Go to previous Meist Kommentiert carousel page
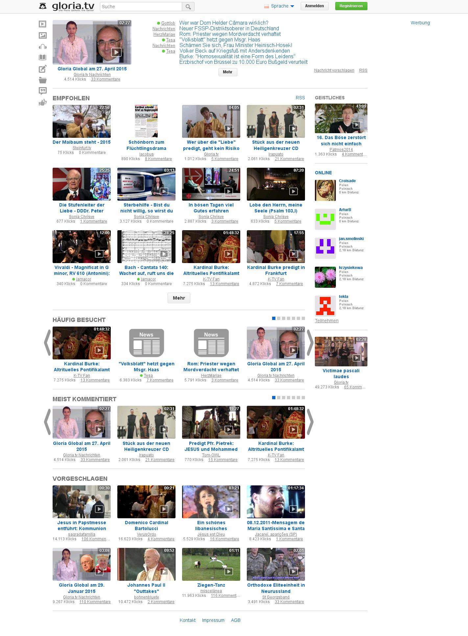Viewport: 468px width, 636px height. [47, 422]
